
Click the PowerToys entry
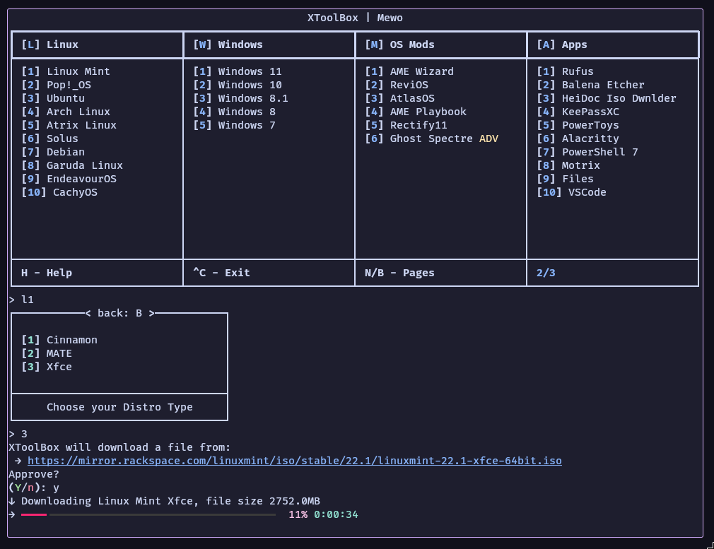click(578, 125)
